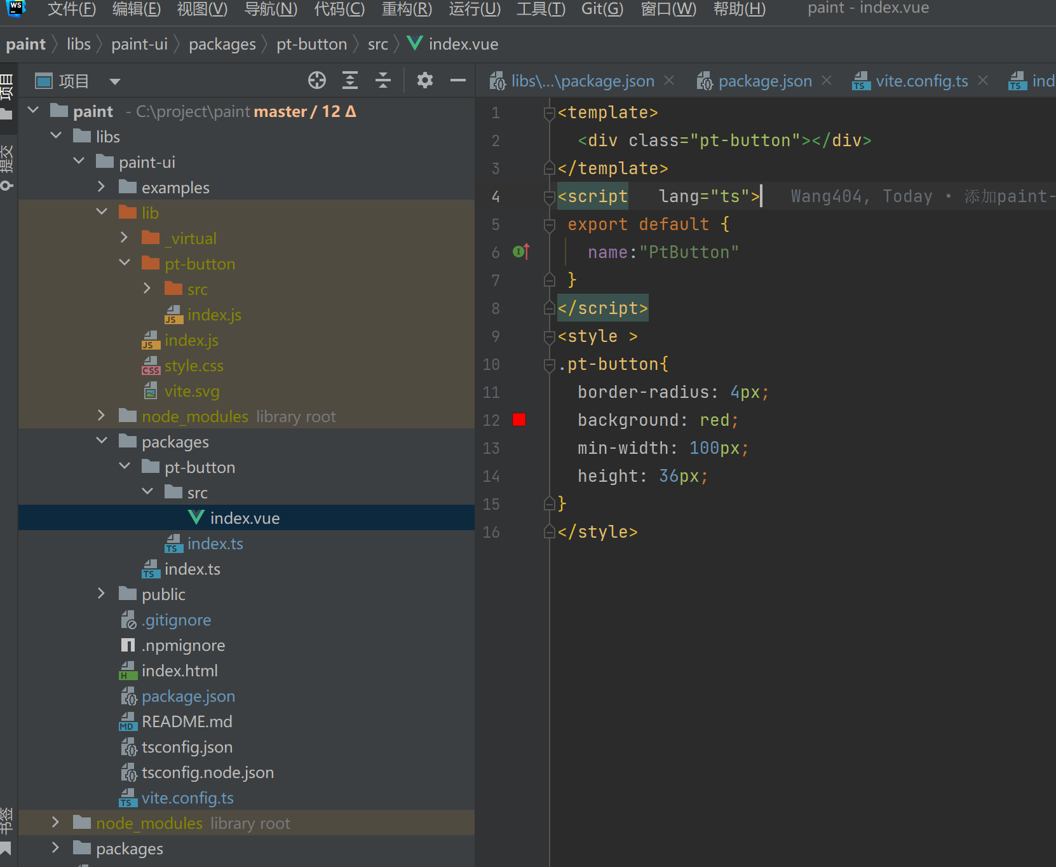Open the Project view dropdown arrow
This screenshot has height=867, width=1056.
click(115, 82)
